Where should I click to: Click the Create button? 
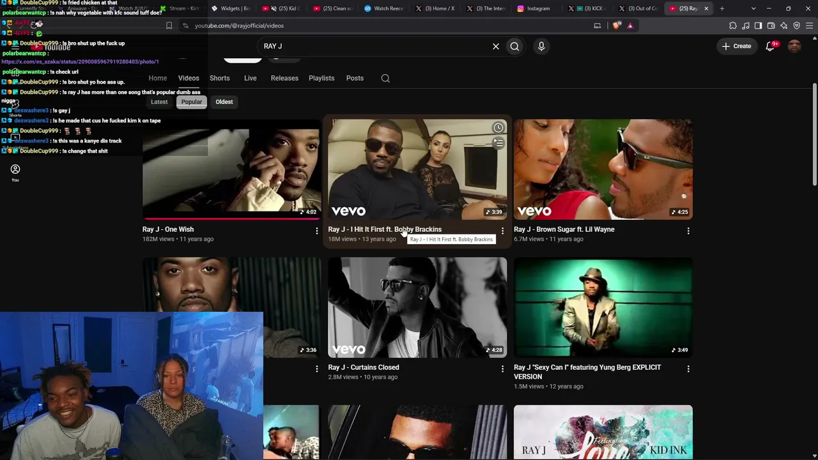click(x=736, y=46)
